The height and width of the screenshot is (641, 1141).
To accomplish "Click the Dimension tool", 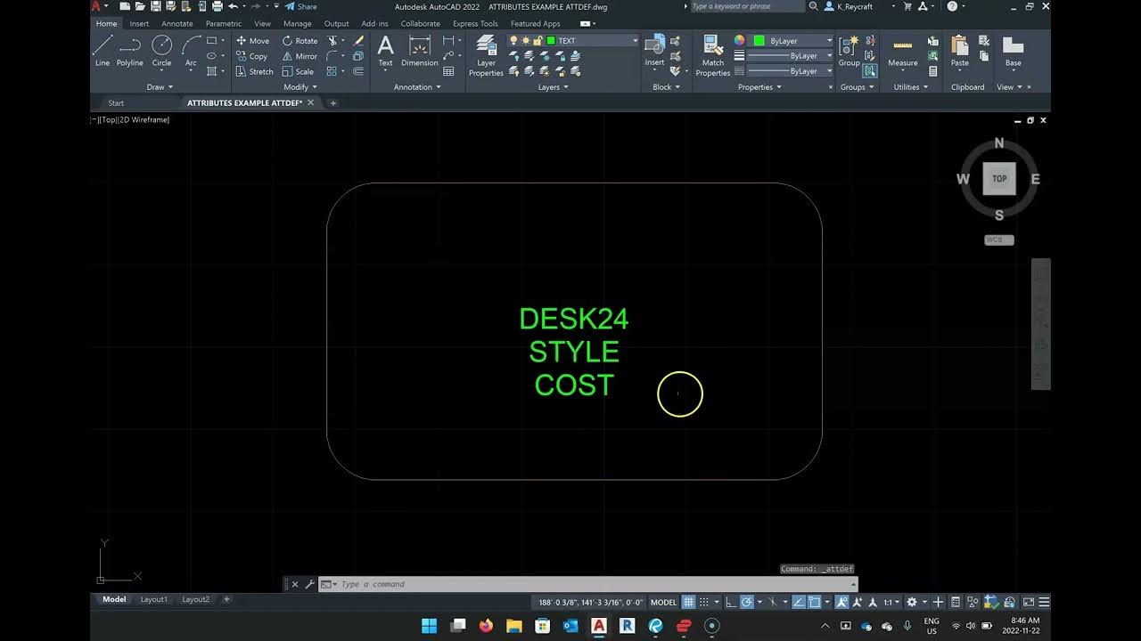I will [x=419, y=51].
